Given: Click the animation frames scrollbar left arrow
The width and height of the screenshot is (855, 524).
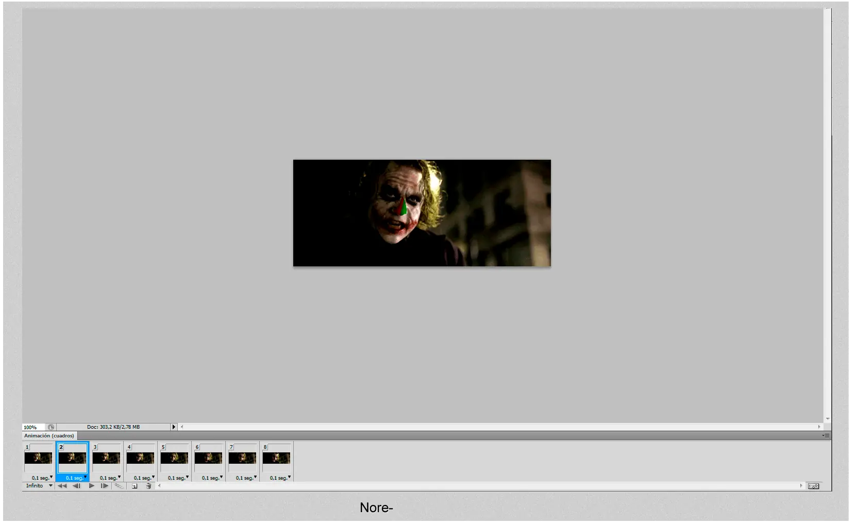Looking at the screenshot, I should [159, 486].
